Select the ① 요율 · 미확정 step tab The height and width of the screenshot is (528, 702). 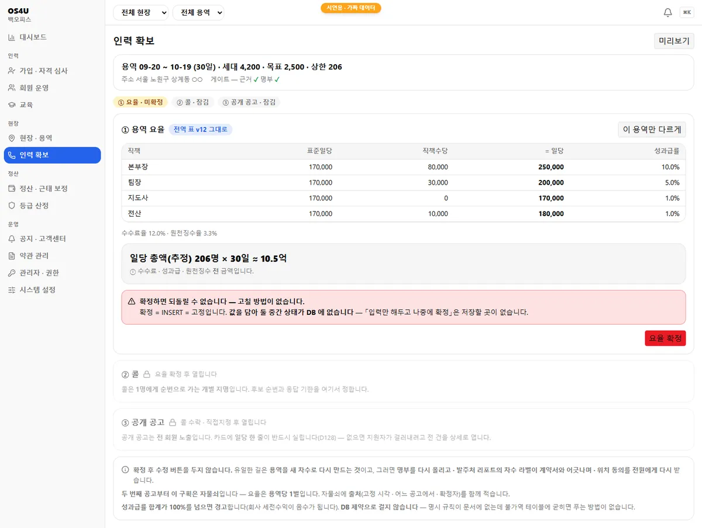140,102
